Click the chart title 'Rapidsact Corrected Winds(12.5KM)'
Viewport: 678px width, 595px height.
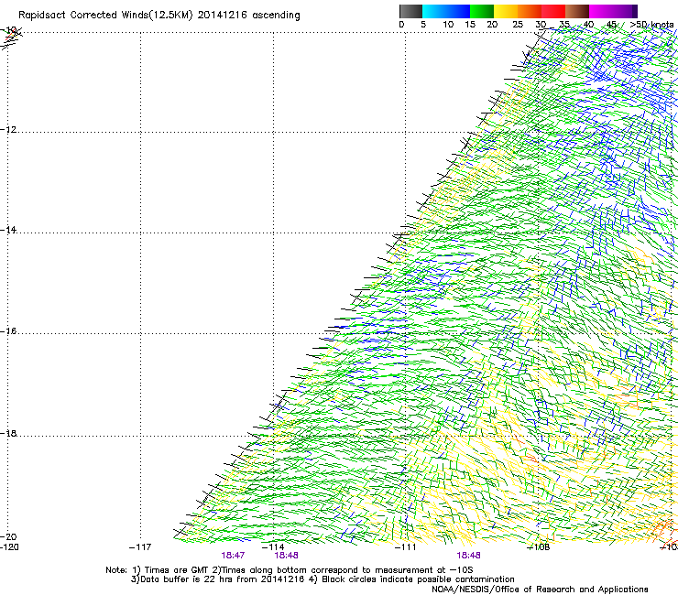pyautogui.click(x=105, y=16)
